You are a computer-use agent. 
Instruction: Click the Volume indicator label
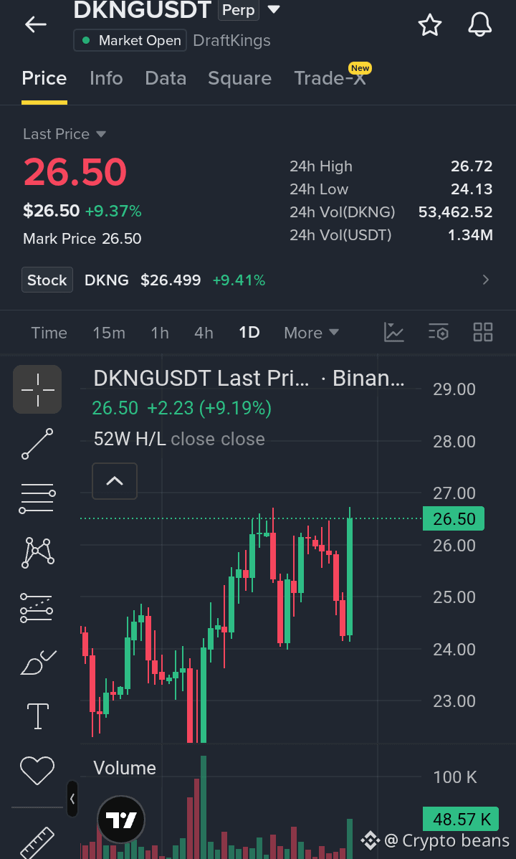125,768
